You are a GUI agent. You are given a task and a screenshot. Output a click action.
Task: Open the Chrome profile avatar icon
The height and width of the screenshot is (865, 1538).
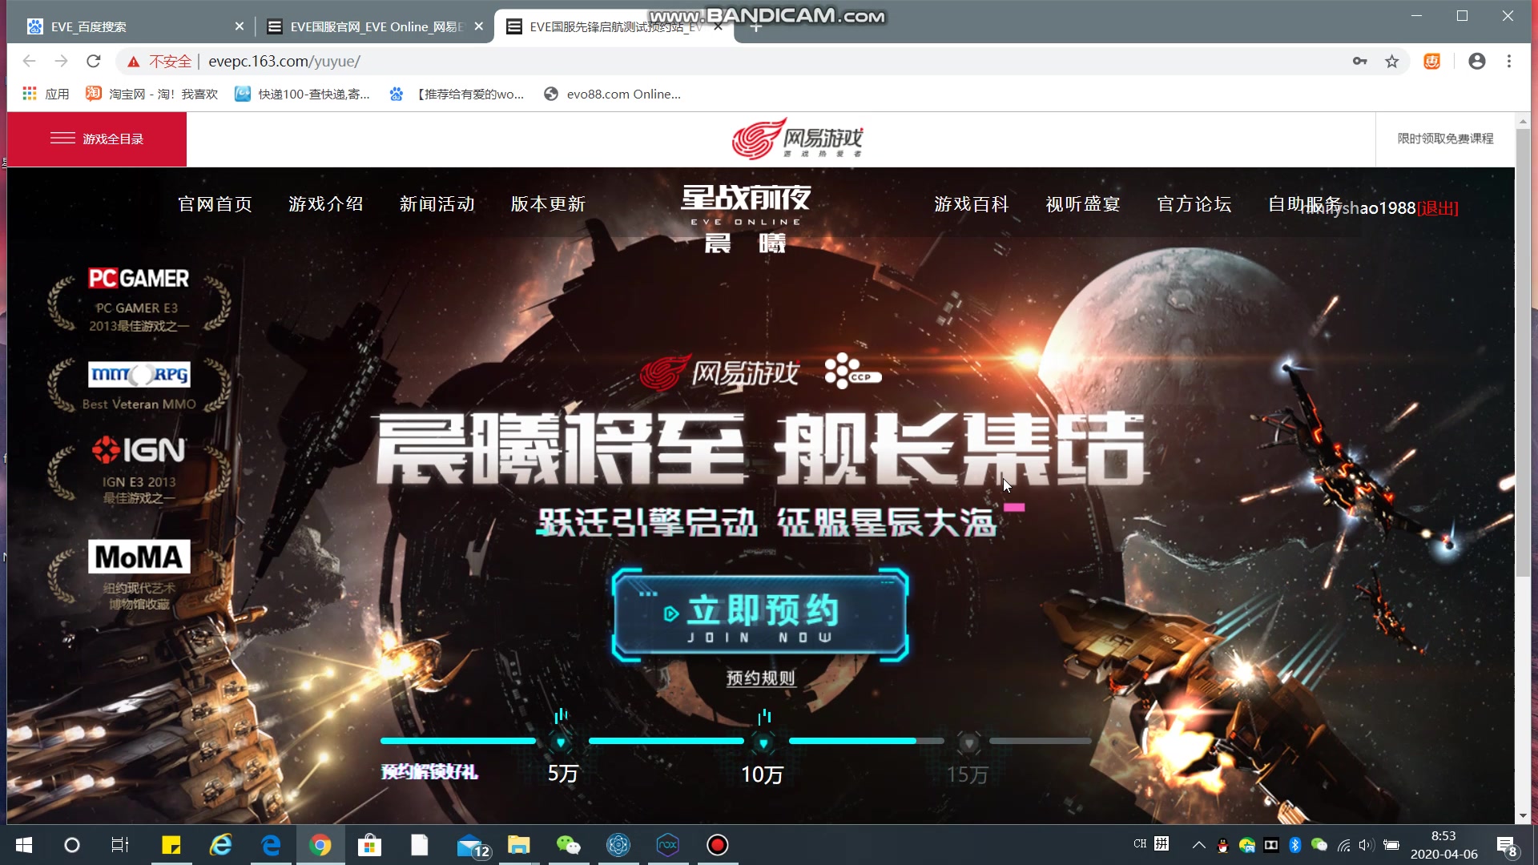[1477, 61]
